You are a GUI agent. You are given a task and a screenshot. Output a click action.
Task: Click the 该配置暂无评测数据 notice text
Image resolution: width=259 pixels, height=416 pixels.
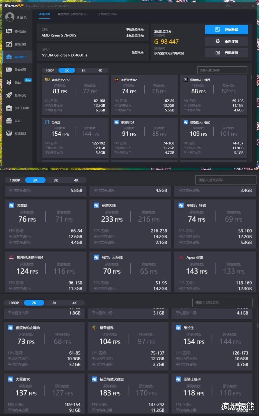tap(169, 53)
